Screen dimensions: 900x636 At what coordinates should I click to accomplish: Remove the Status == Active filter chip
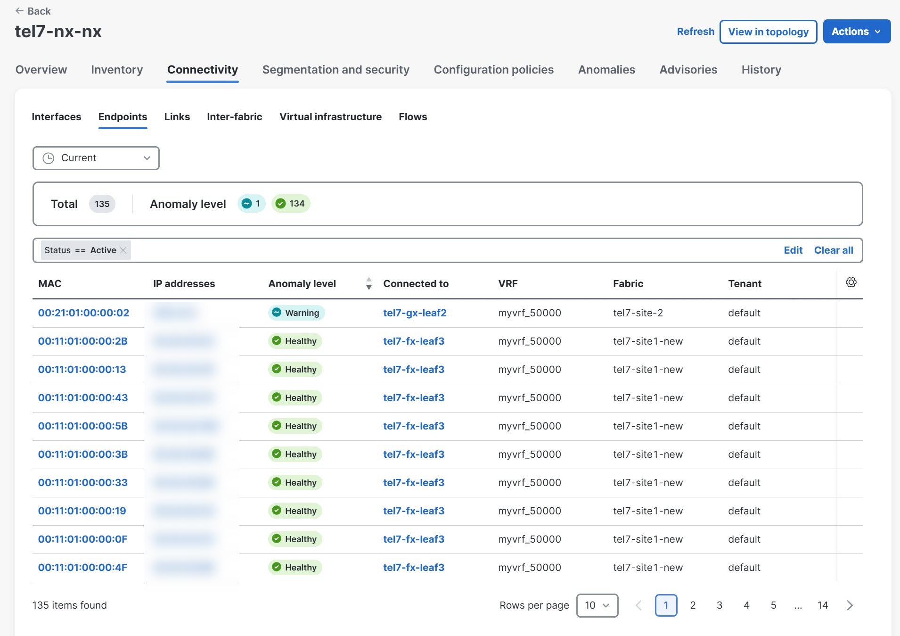pos(123,250)
